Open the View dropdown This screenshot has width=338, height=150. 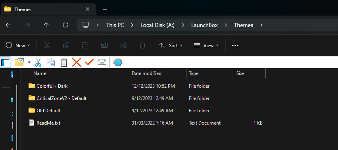point(206,46)
